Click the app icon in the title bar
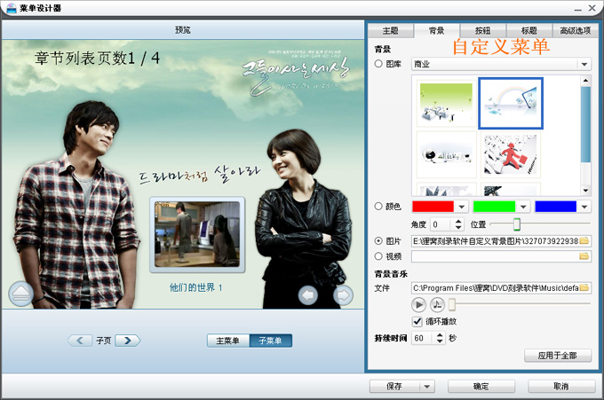604x400 pixels. (x=12, y=8)
